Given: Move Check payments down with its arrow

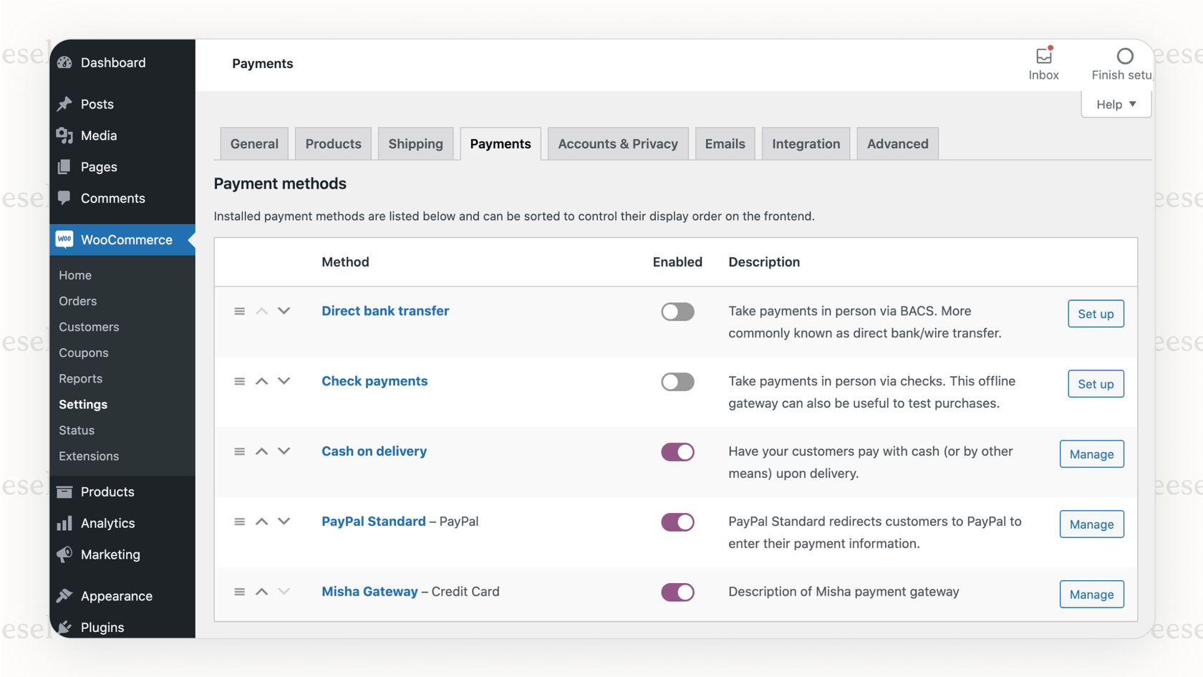Looking at the screenshot, I should (x=284, y=381).
